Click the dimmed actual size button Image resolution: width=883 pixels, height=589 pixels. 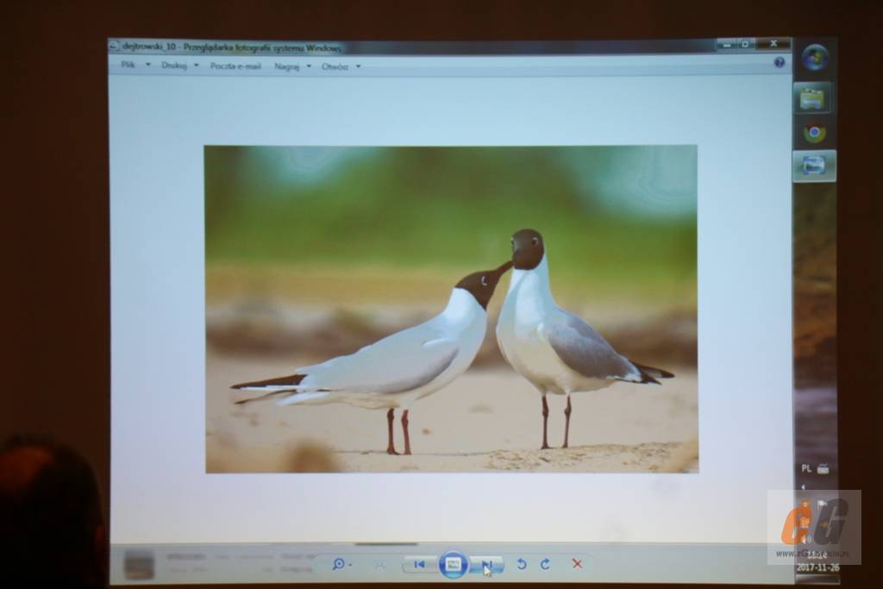[x=380, y=564]
